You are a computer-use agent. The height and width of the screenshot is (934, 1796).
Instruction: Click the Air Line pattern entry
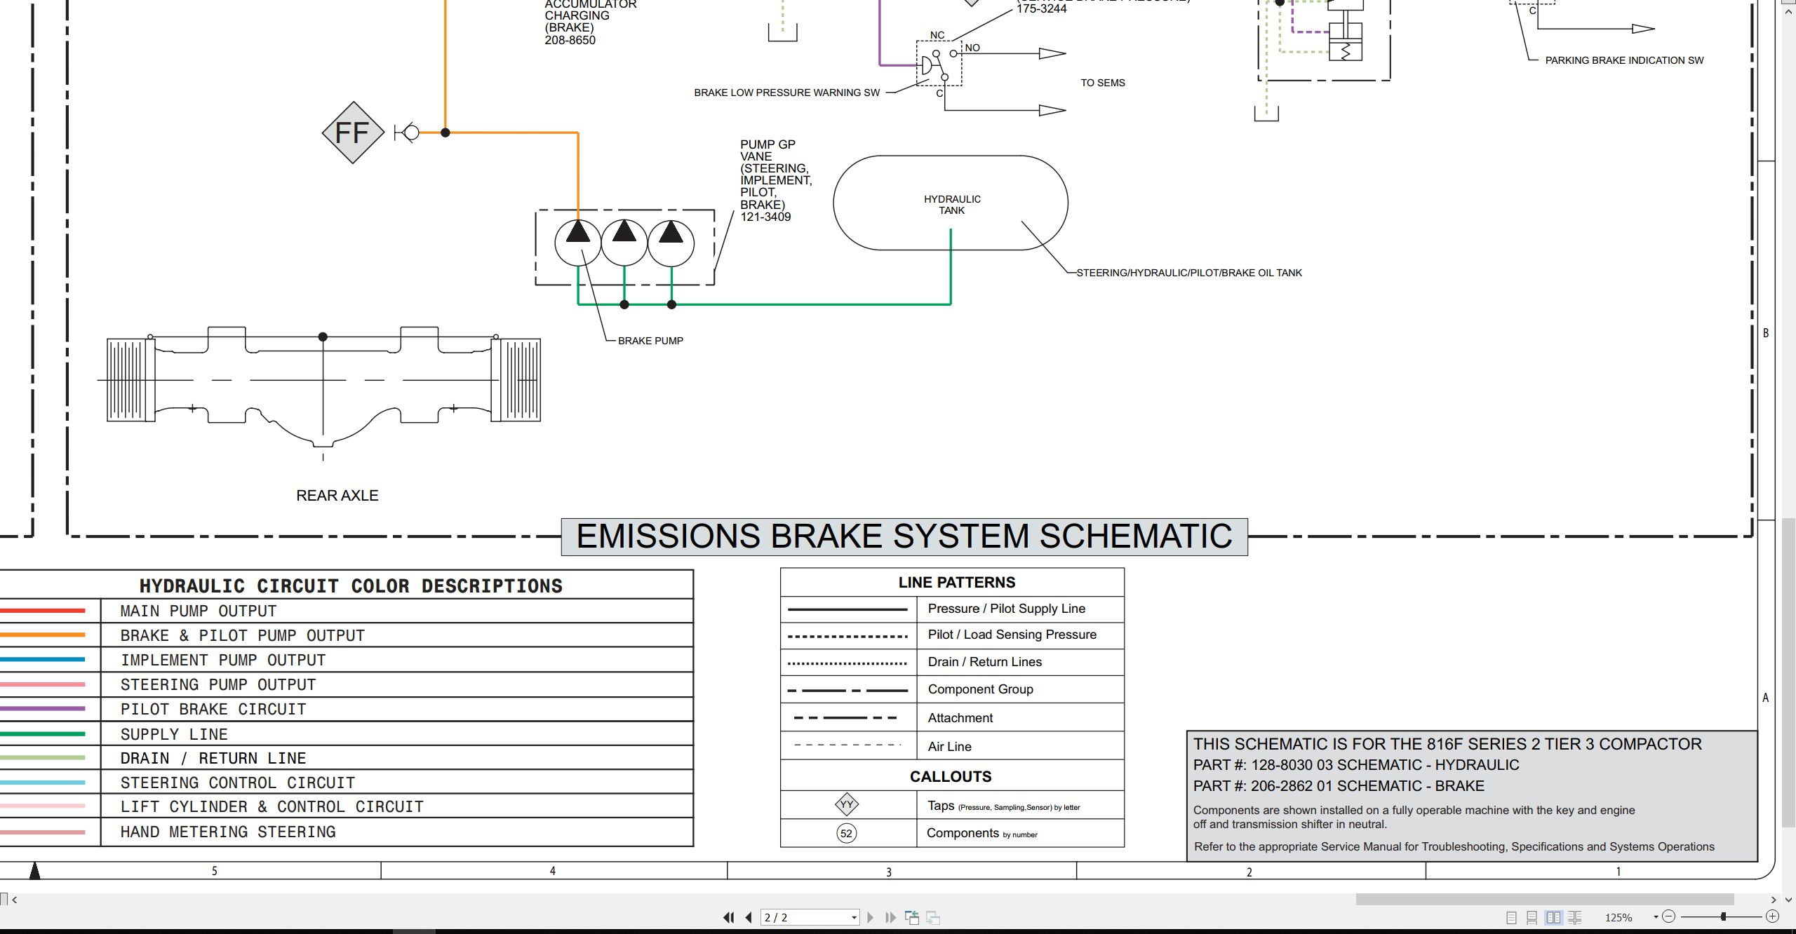pos(949,747)
